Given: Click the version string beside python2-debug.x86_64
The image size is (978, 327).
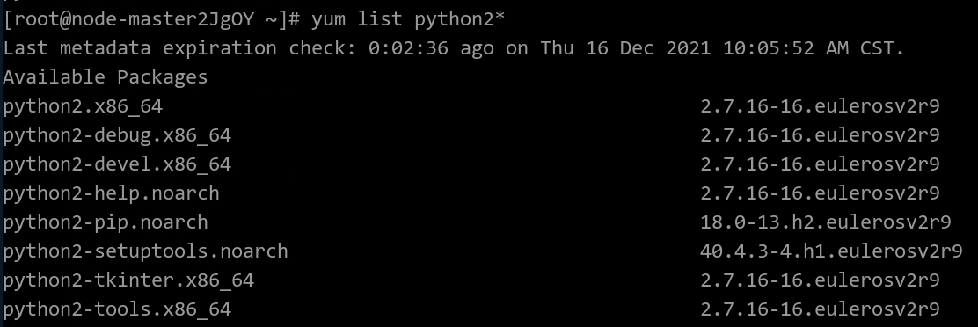Looking at the screenshot, I should (x=821, y=135).
